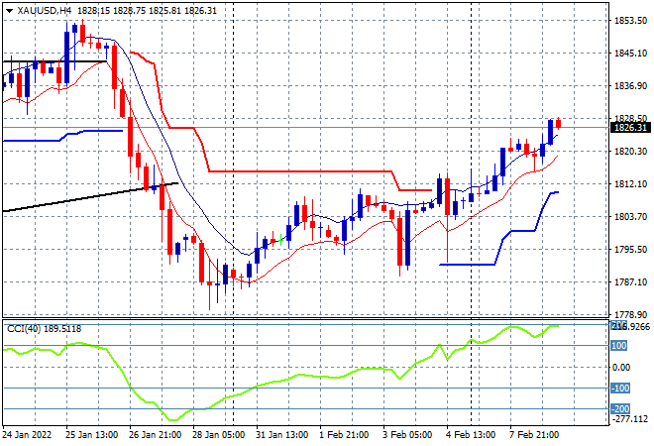Click the CCI 0.00 level label
This screenshot has width=654, height=446.
tap(621, 367)
